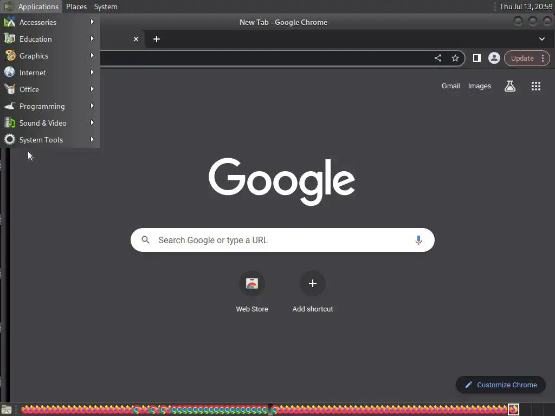
Task: Click the show desktop icon in bottom panel
Action: [7, 410]
